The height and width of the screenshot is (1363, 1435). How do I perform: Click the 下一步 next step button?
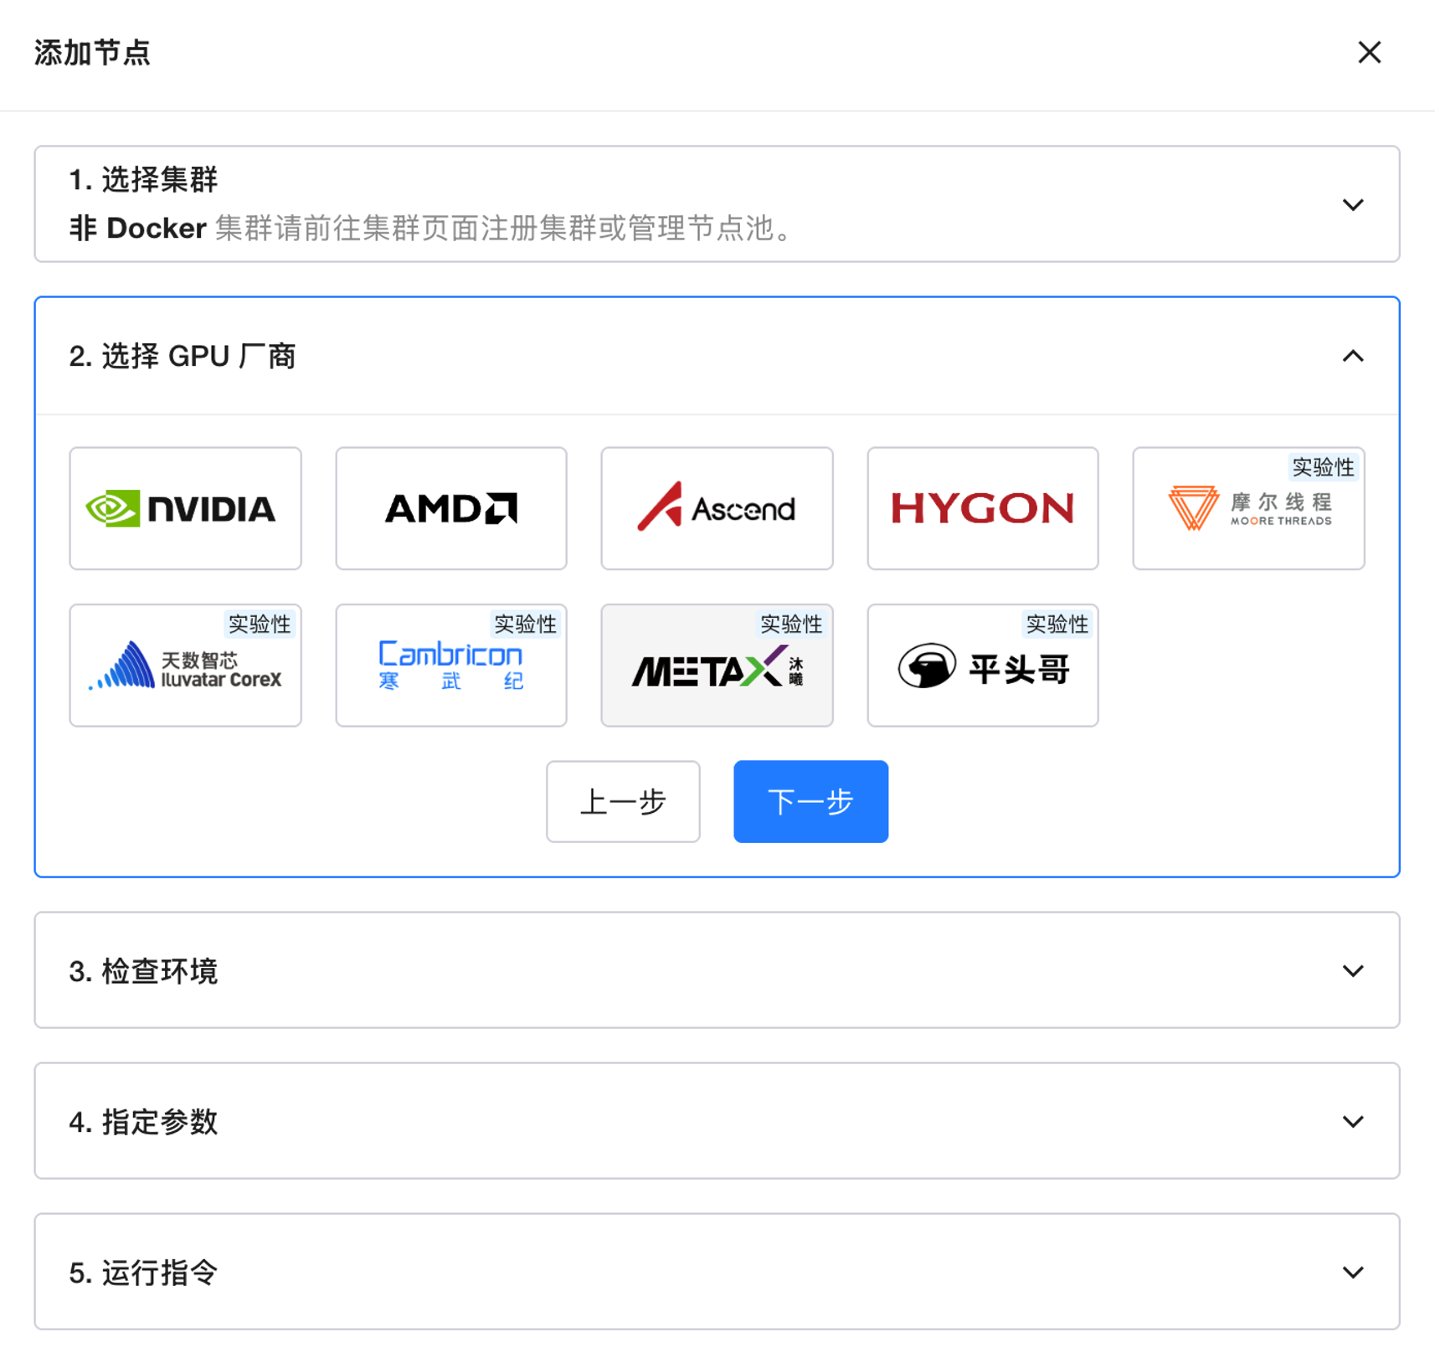pos(810,801)
